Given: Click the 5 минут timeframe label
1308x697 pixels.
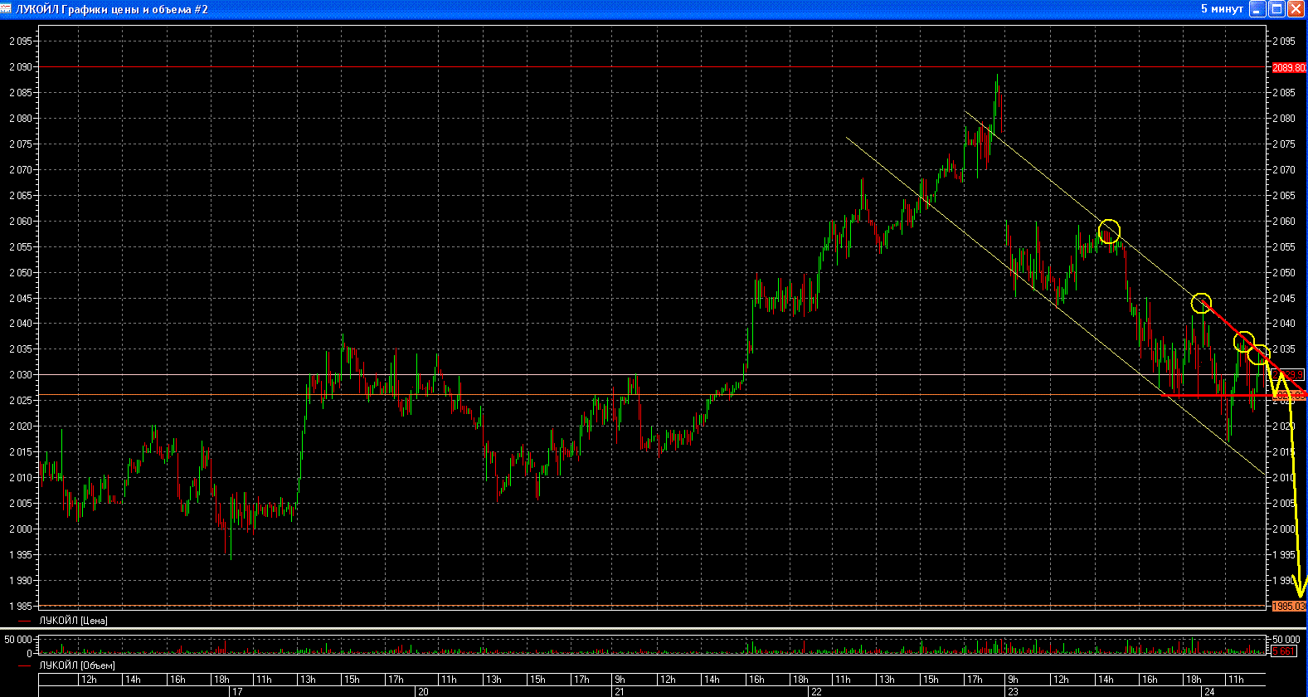Looking at the screenshot, I should (1222, 9).
